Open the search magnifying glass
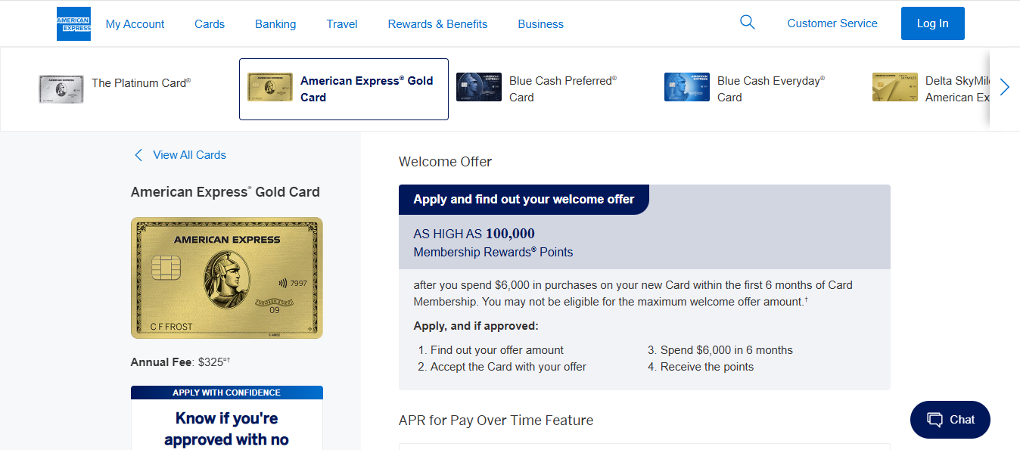Screen dimensions: 1020x450 pyautogui.click(x=747, y=22)
